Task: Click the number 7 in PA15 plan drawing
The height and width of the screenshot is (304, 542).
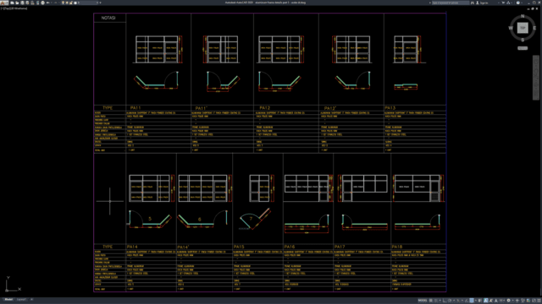Action: tap(251, 219)
